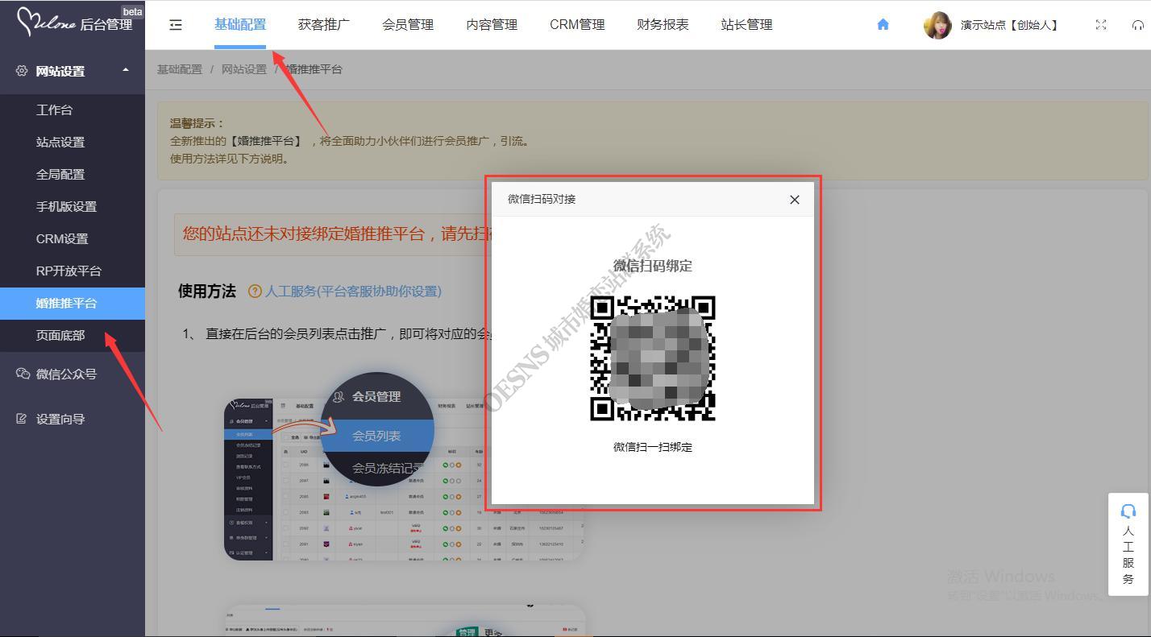1151x637 pixels.
Task: Open 站点设置 in the sidebar
Action: (x=73, y=143)
